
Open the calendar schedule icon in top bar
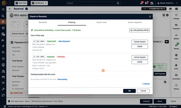[x=152, y=3]
